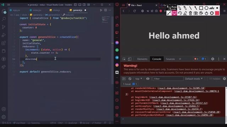This screenshot has width=227, height=127.
Task: Split the VS Code editor right
Action: [x=106, y=10]
